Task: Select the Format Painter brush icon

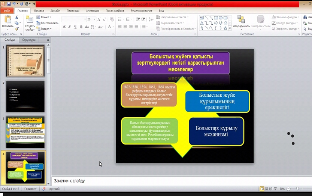Action: click(16, 28)
